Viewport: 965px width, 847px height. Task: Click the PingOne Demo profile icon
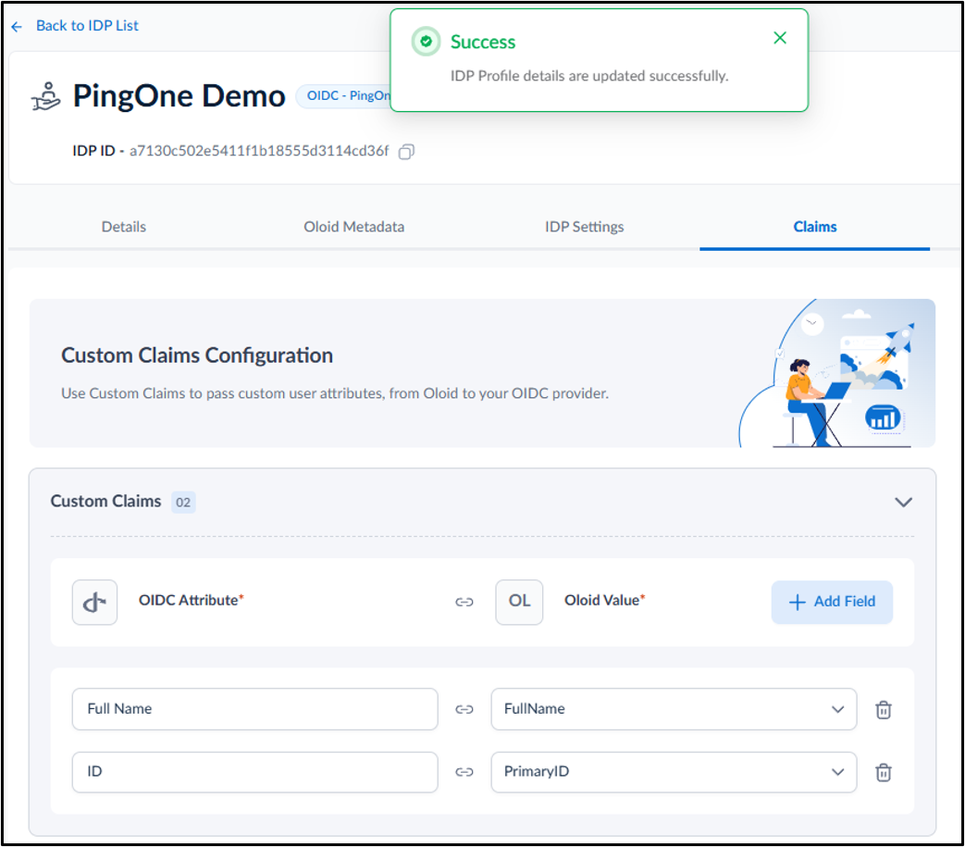point(46,96)
